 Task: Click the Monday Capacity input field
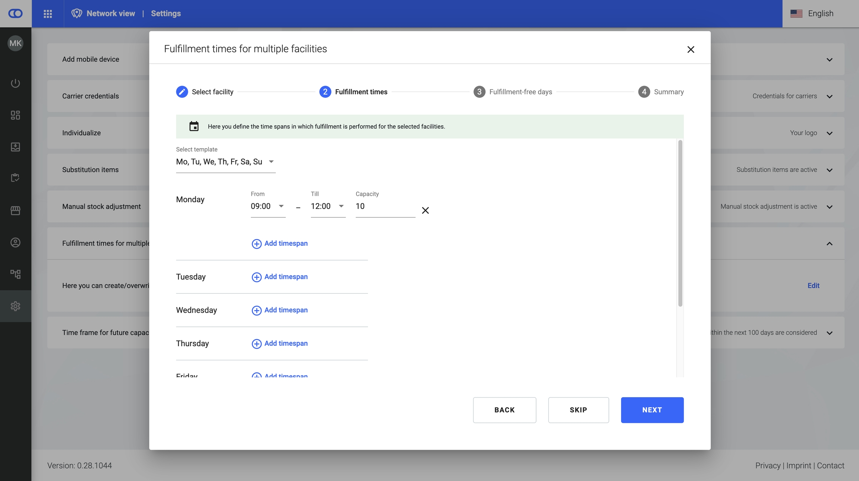click(x=385, y=207)
